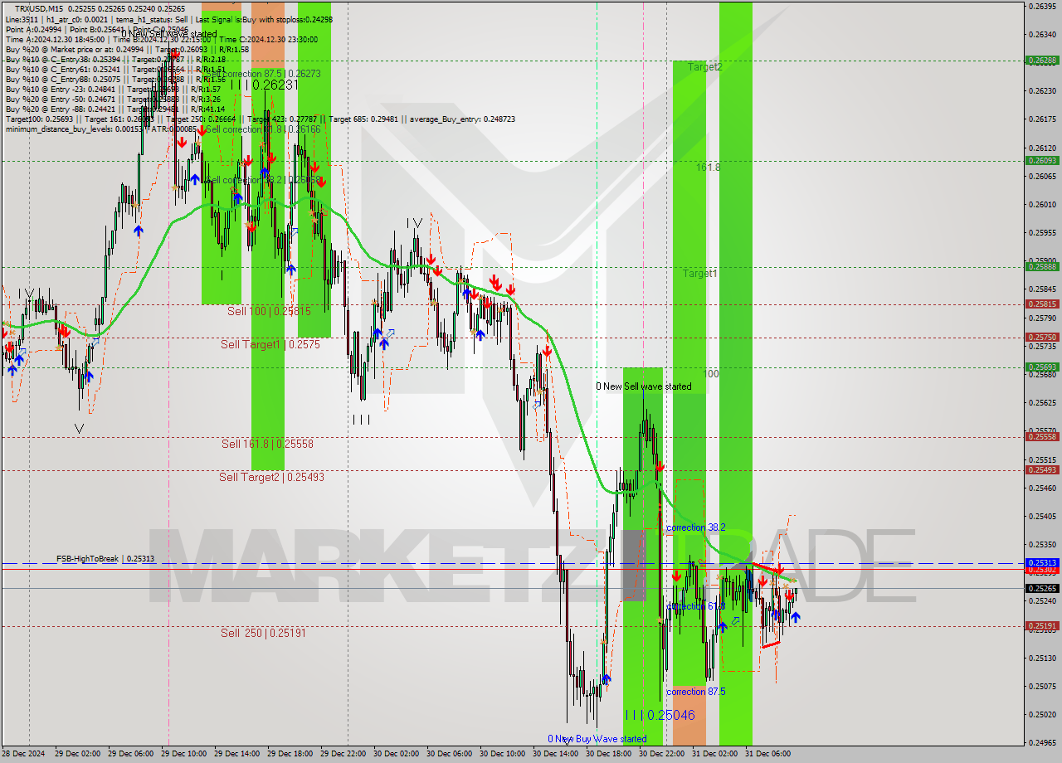Click the 0.25625 price axis value
This screenshot has width=1062, height=763.
1042,402
